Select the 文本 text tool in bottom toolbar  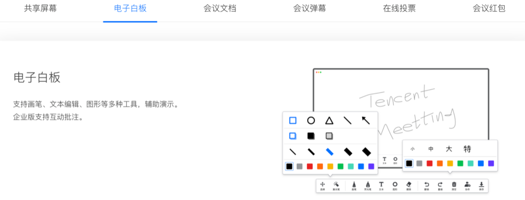point(381,185)
